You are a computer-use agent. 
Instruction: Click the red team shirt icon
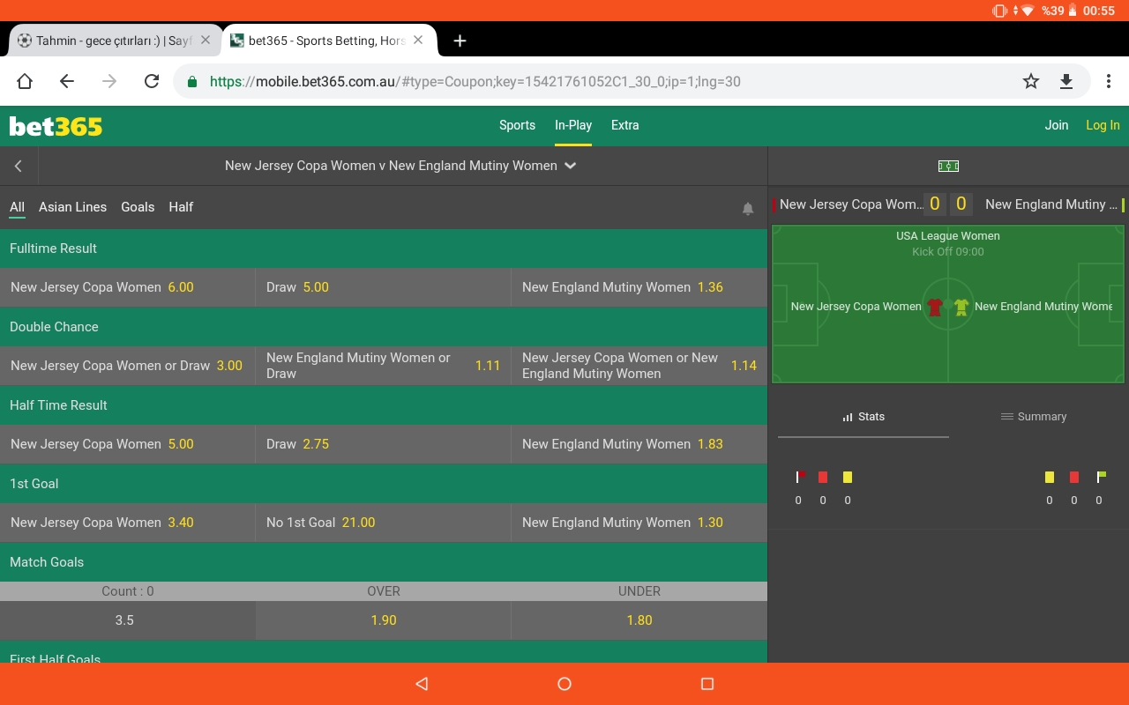click(935, 307)
